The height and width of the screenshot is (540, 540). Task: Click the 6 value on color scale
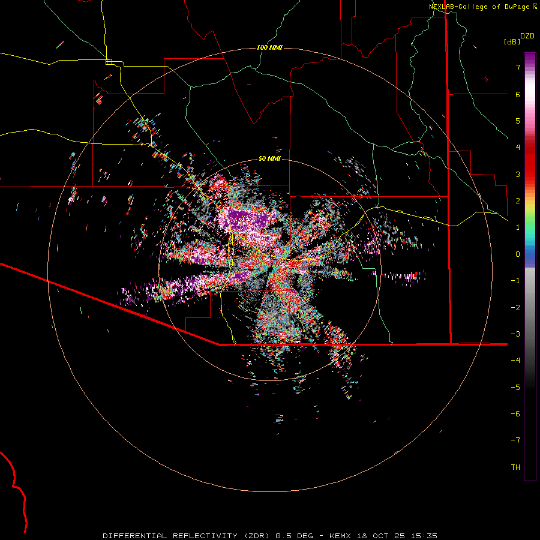tap(518, 94)
